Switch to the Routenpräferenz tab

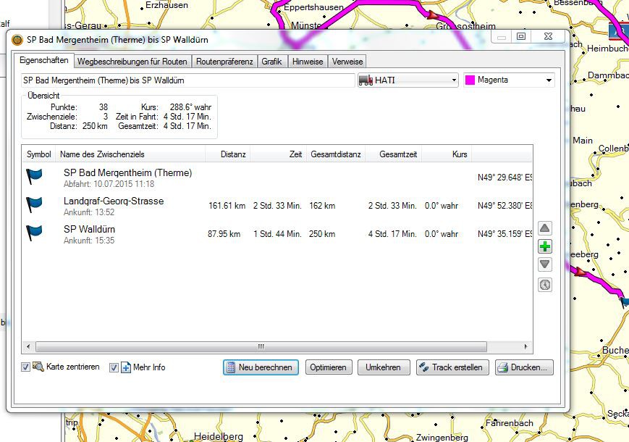[224, 62]
